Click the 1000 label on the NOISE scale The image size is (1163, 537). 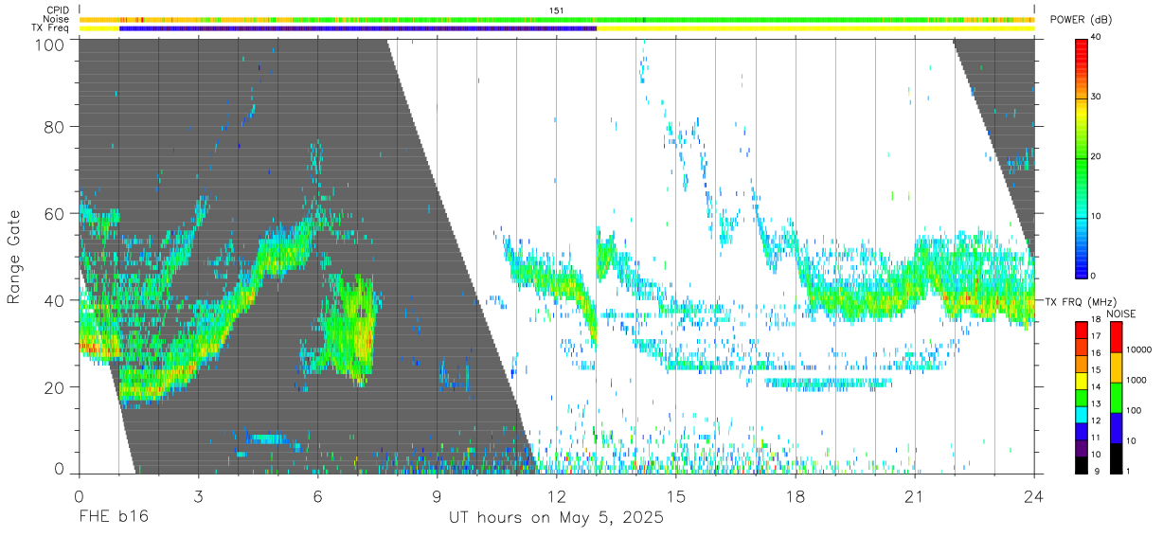coord(1138,380)
